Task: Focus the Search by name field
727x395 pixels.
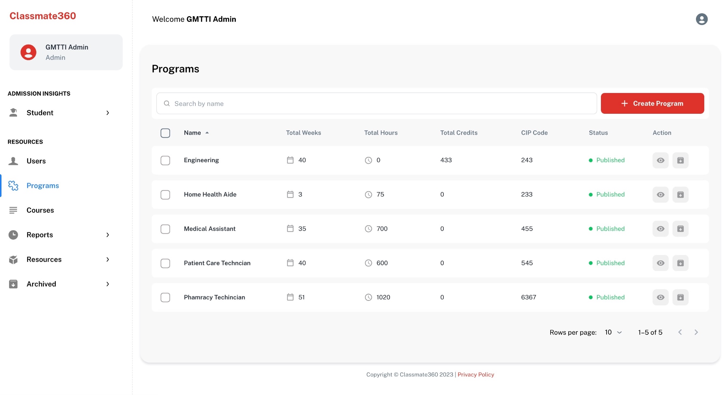Action: pos(376,104)
